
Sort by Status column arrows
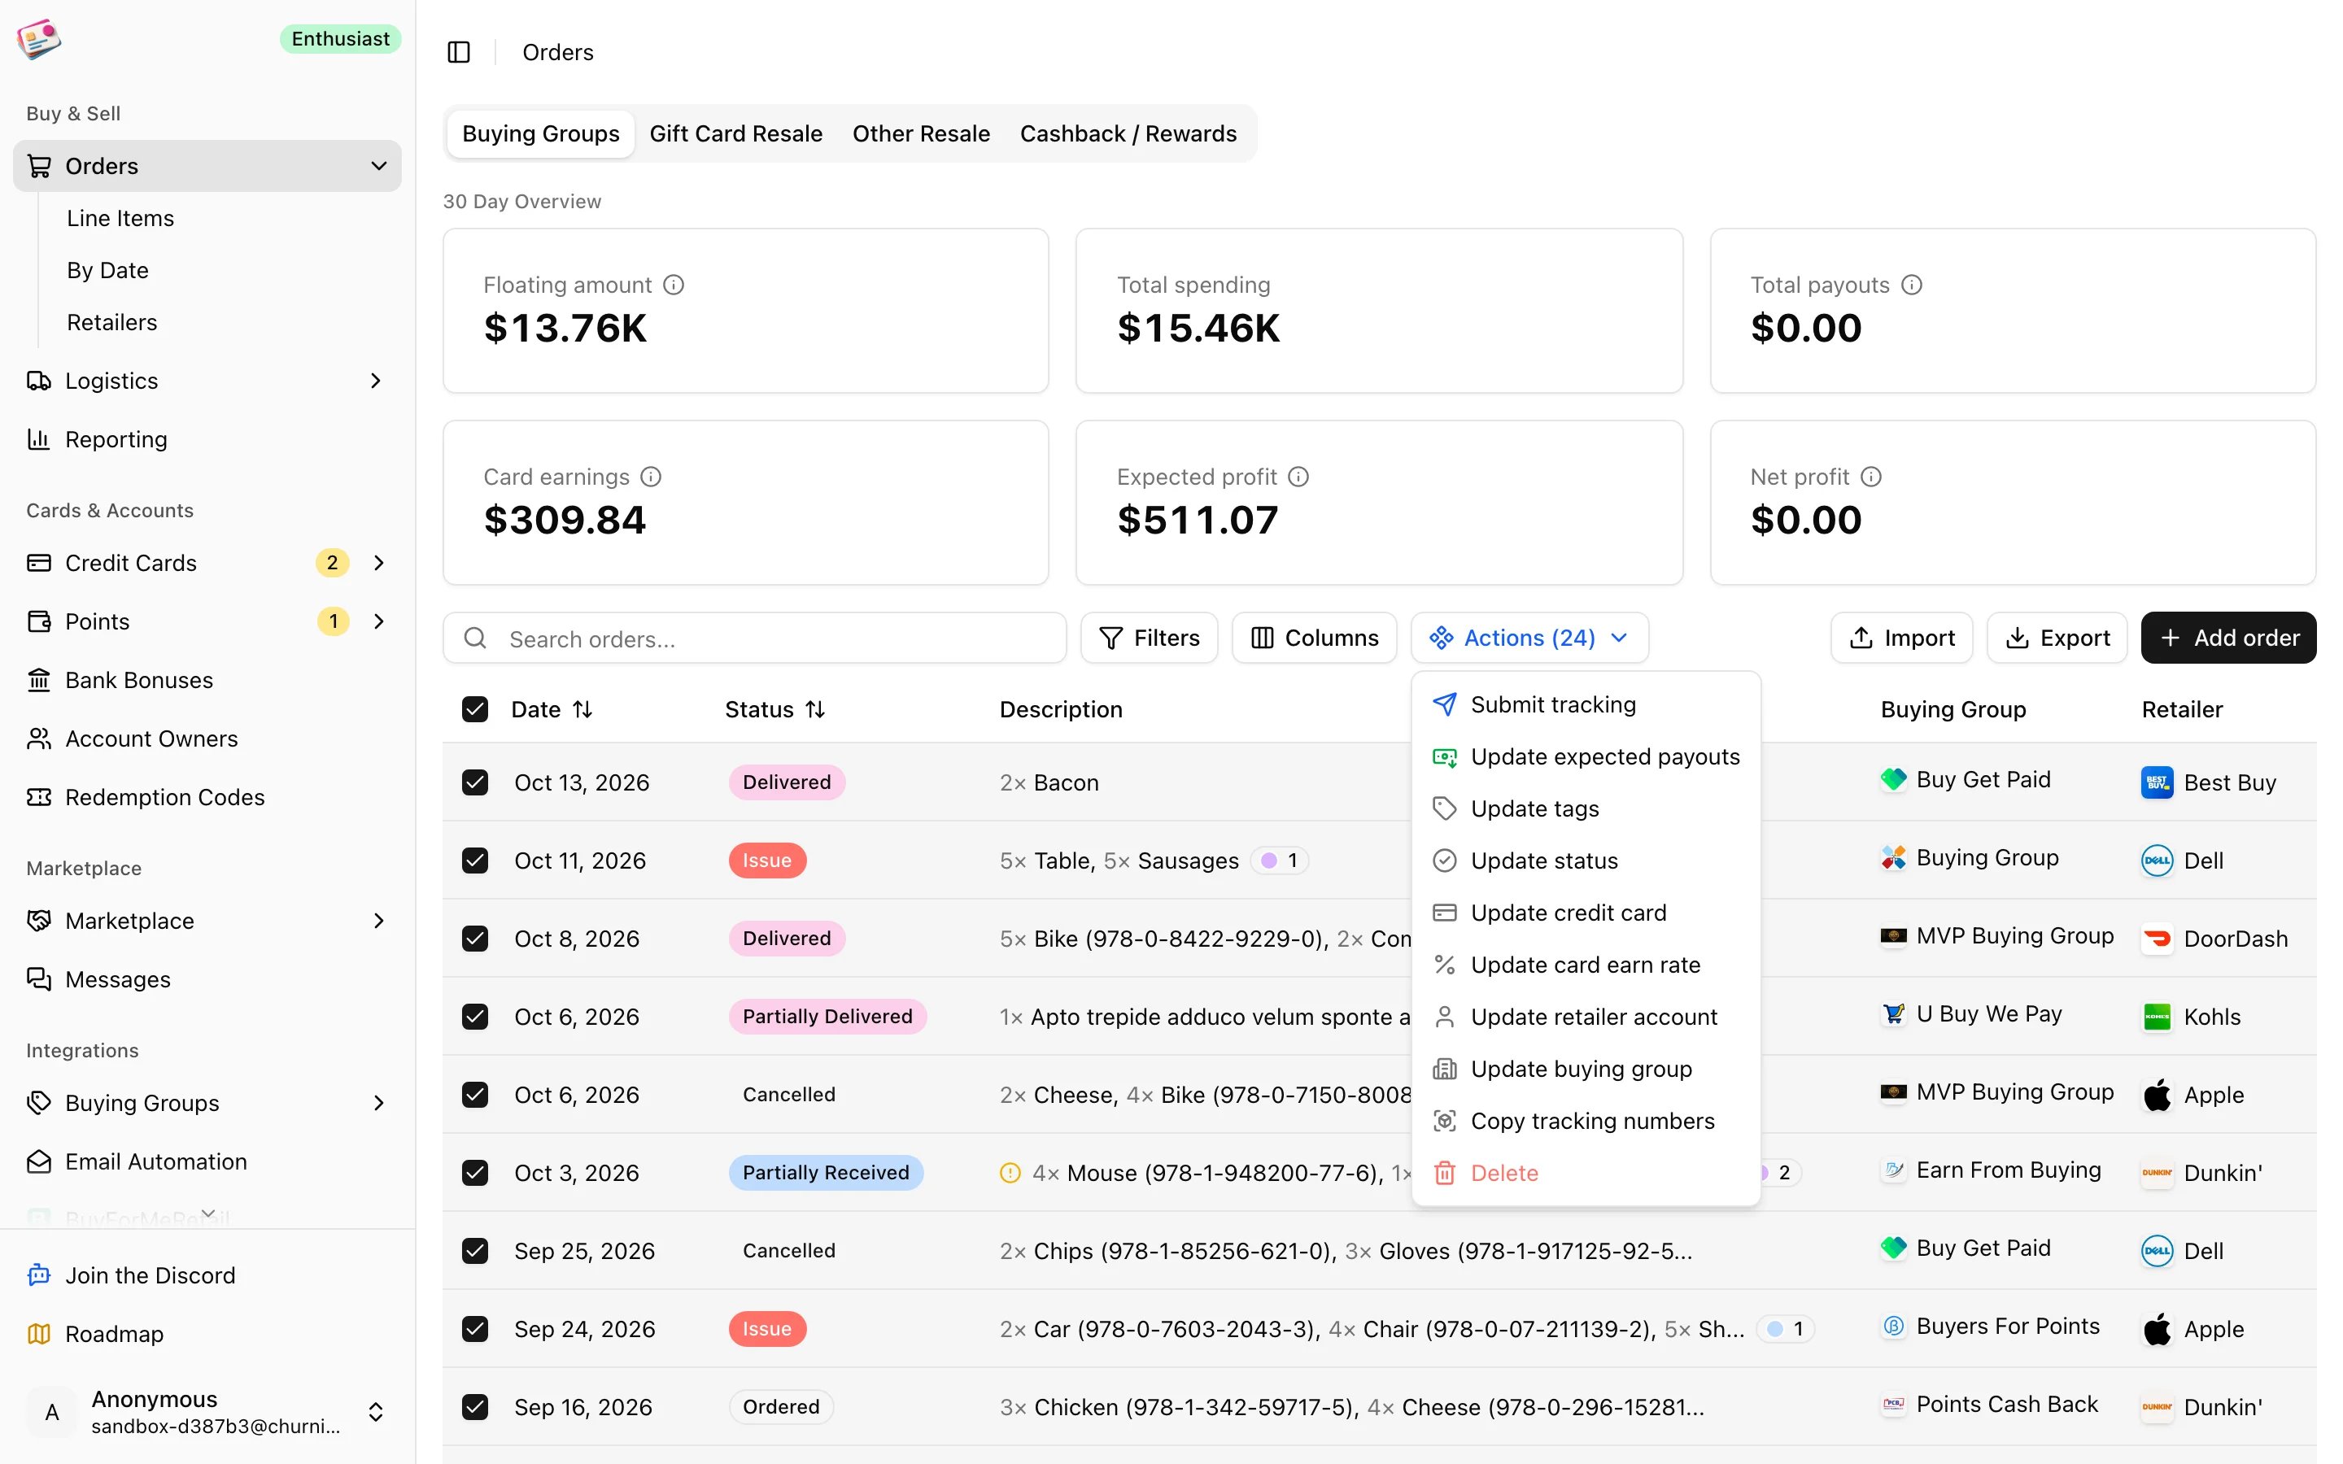(x=815, y=710)
